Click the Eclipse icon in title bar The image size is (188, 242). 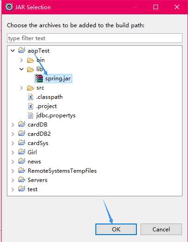(9, 7)
